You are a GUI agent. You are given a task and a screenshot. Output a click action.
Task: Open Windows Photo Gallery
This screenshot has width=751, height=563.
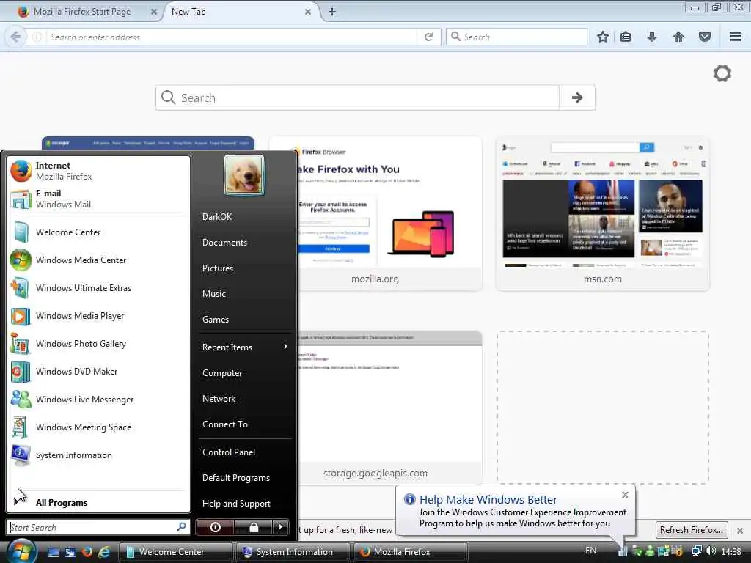point(98,344)
